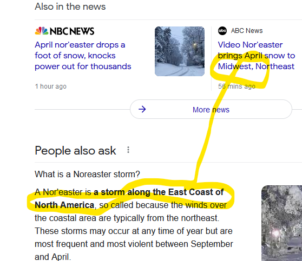The image size is (302, 261).
Task: Click the snowy road article thumbnail
Action: 180,51
